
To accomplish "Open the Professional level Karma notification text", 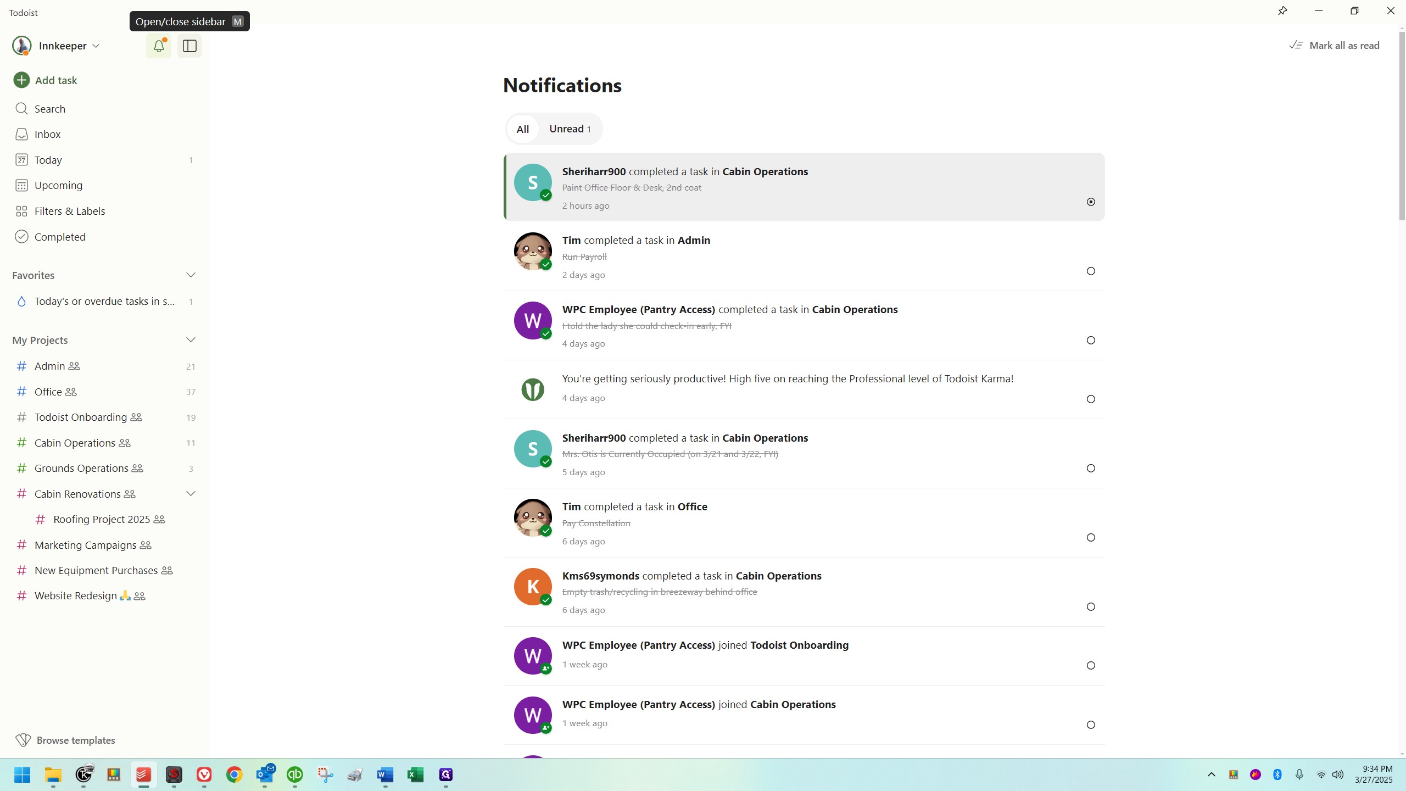I will coord(788,378).
